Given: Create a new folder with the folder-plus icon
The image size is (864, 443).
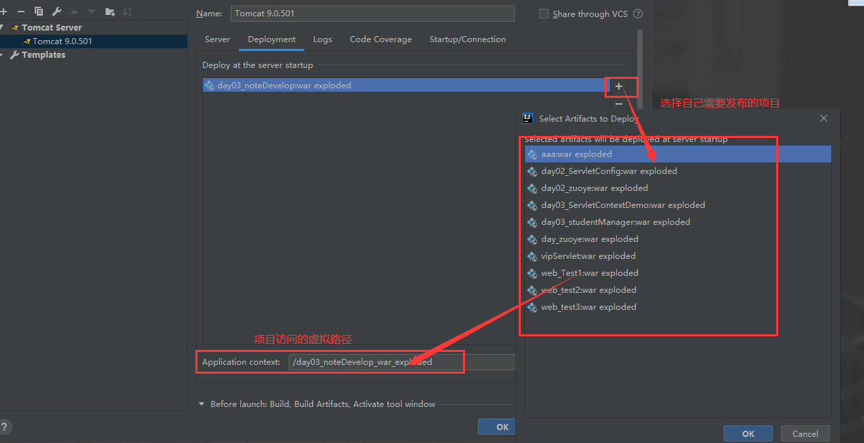Looking at the screenshot, I should (110, 12).
